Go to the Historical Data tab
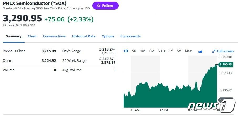The image size is (238, 116). coord(84,36)
